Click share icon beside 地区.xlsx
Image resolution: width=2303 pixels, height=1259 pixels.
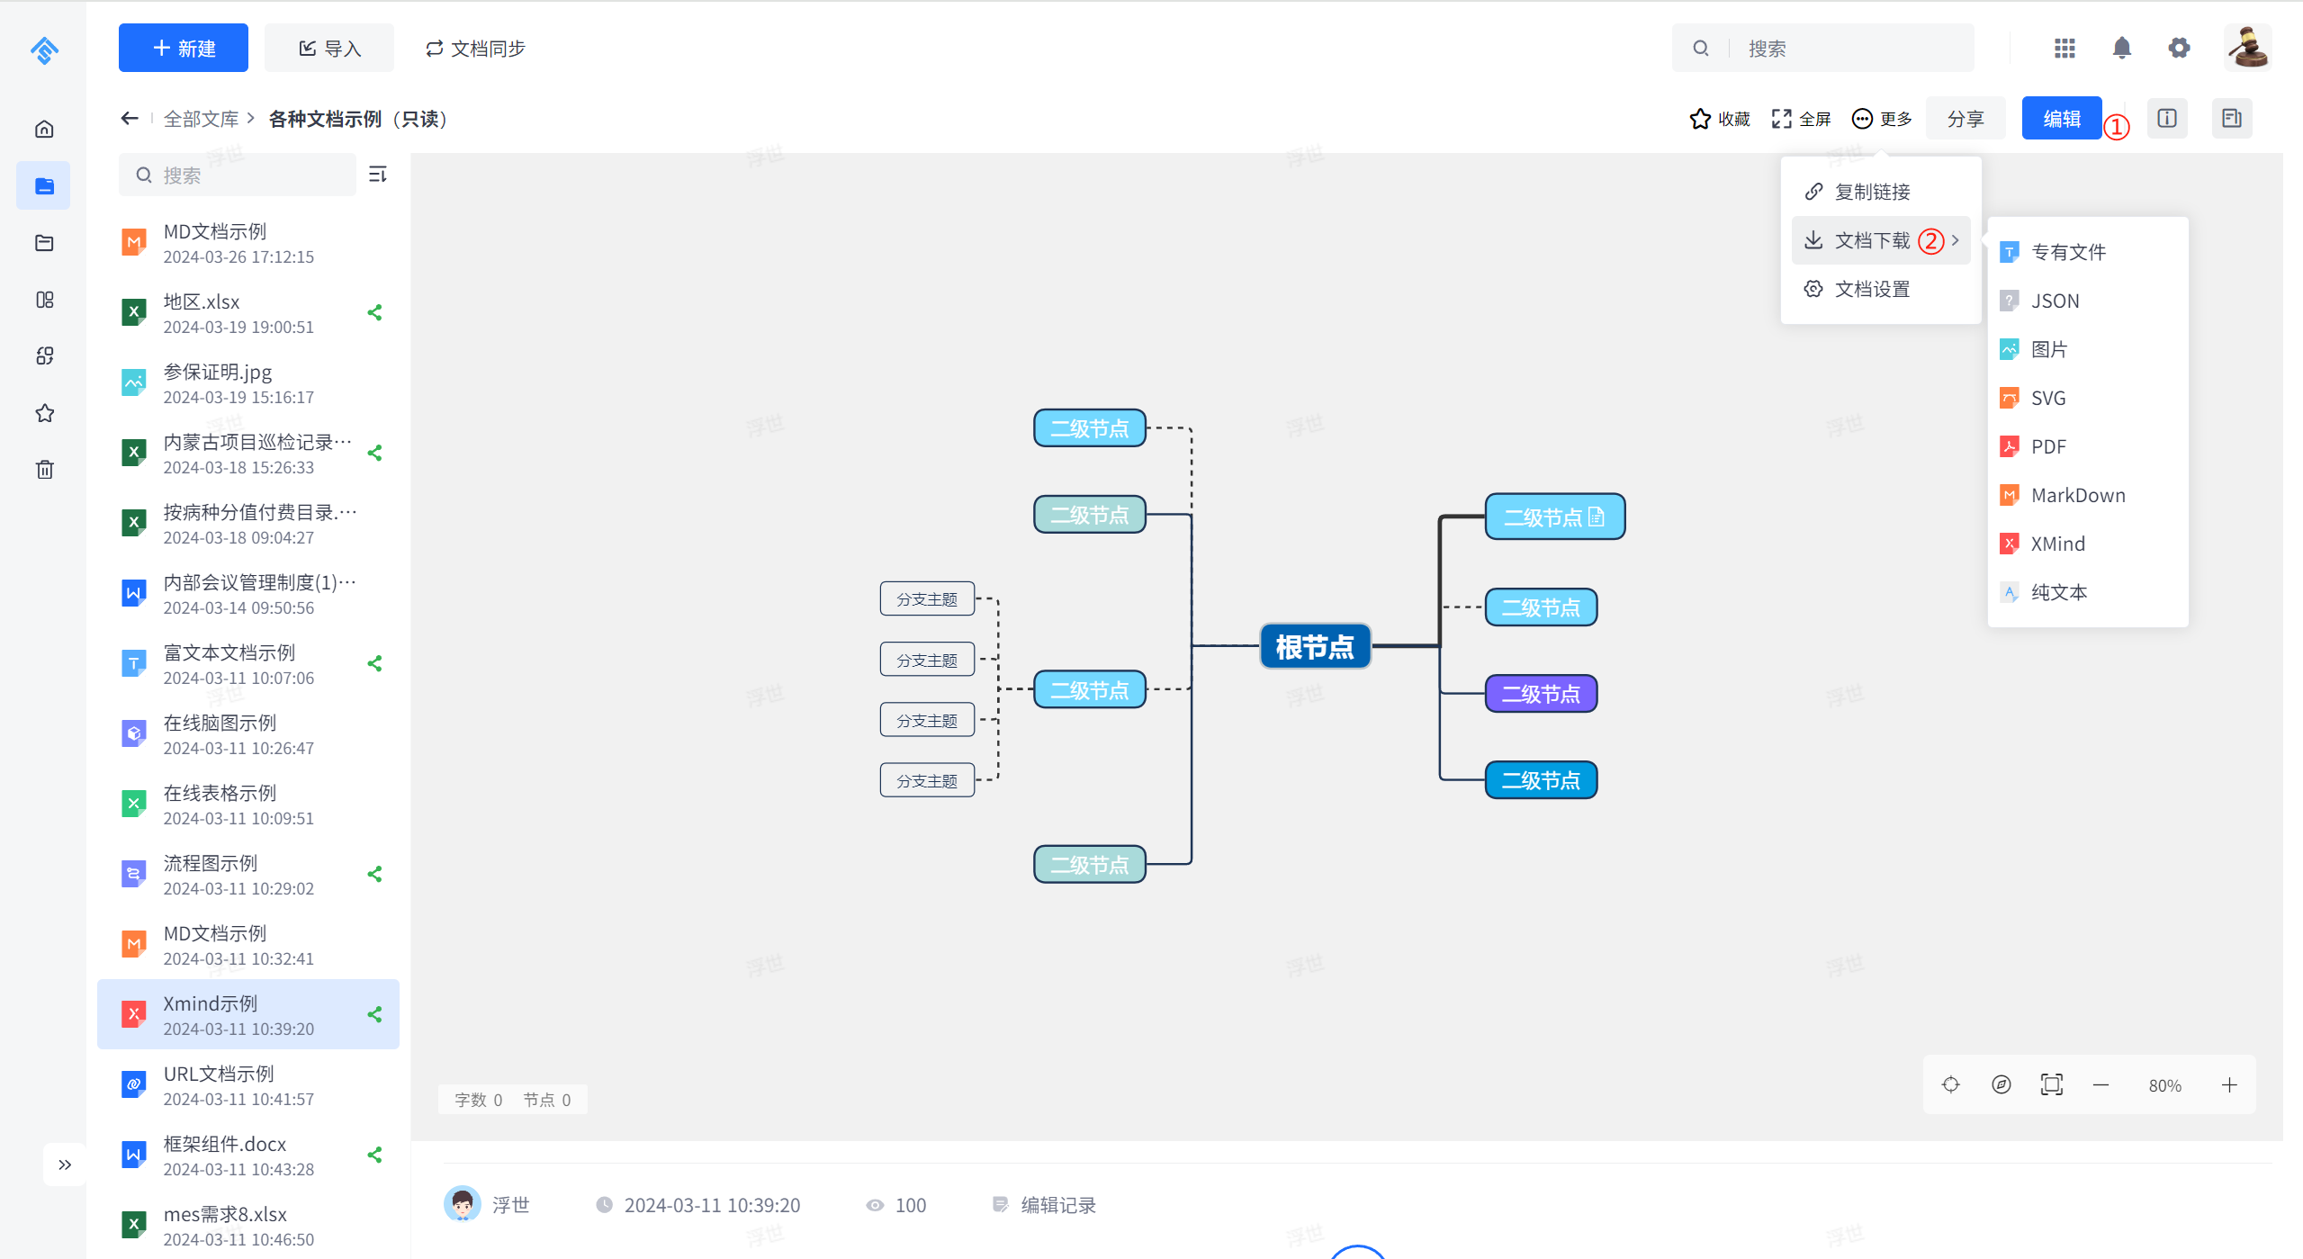(375, 312)
